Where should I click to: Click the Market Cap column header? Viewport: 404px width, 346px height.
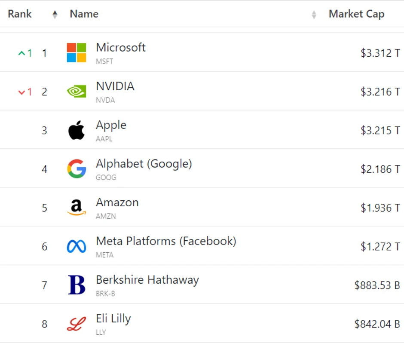click(x=356, y=14)
